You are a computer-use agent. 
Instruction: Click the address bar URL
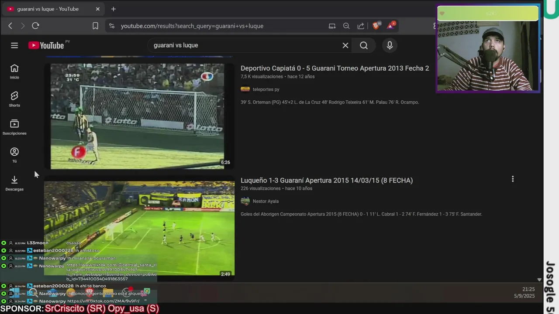(x=192, y=26)
